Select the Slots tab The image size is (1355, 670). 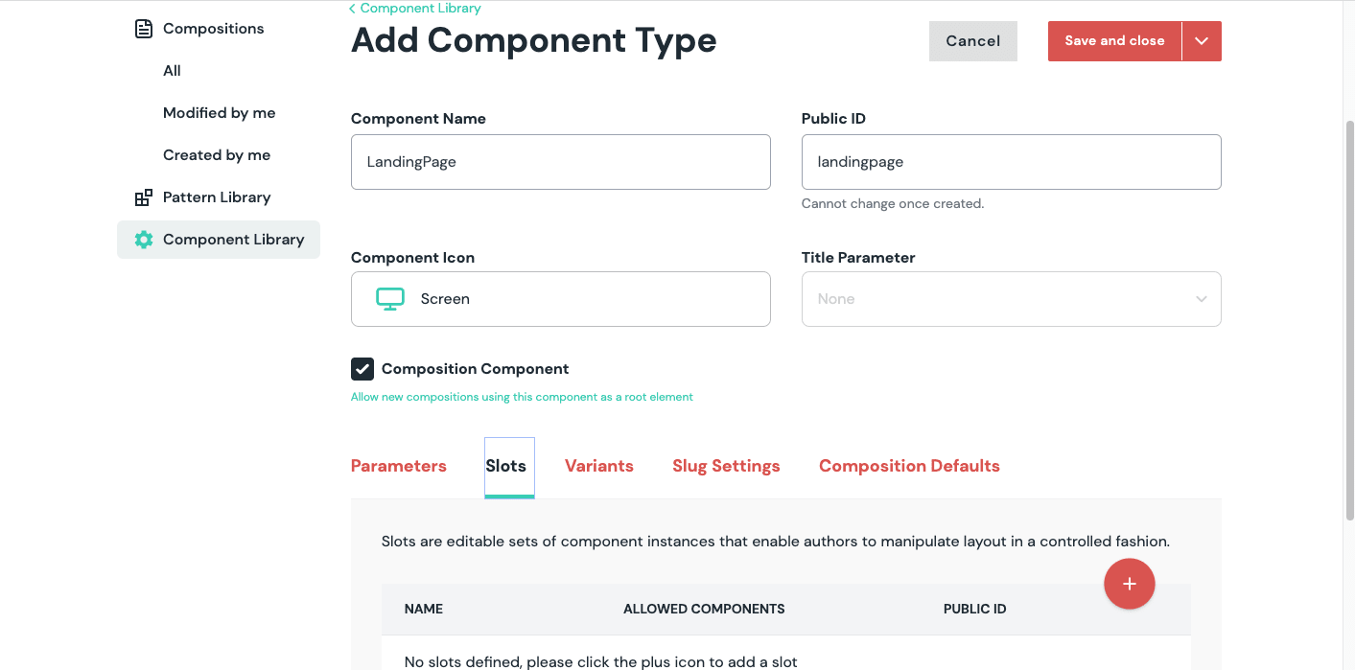click(x=509, y=467)
